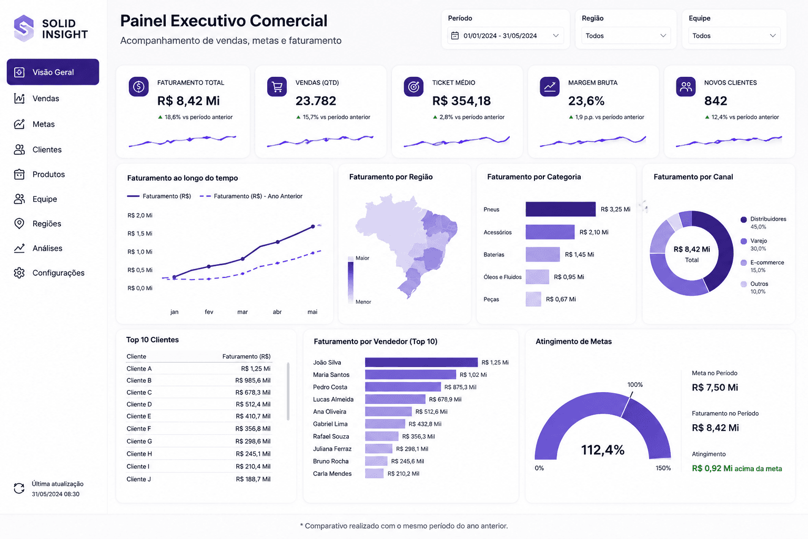Viewport: 808px width, 539px height.
Task: Open the Clientes page
Action: point(47,149)
